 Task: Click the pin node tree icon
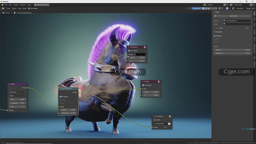(186, 8)
